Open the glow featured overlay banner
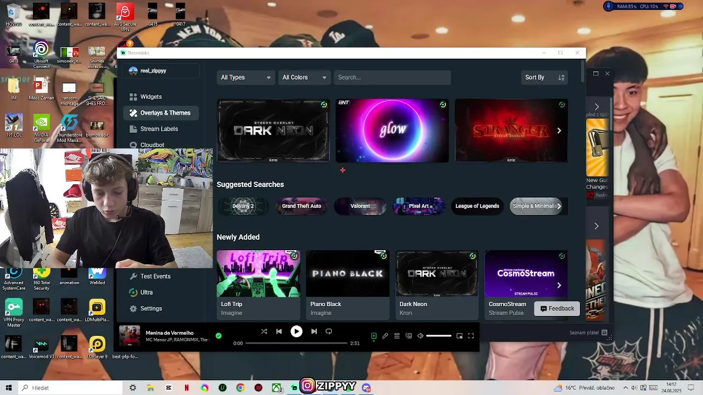Viewport: 703px width, 395px height. (x=392, y=131)
